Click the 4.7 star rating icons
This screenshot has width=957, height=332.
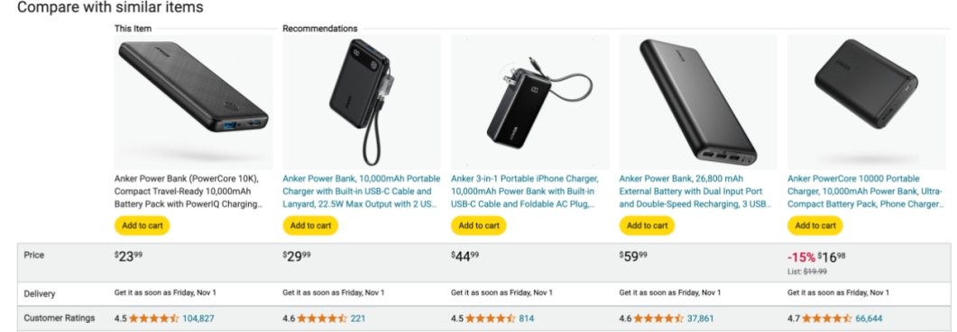click(x=827, y=318)
